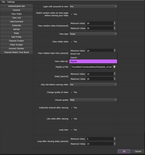Toggle the Loop view checkbox
This screenshot has height=155, width=145.
click(x=72, y=130)
